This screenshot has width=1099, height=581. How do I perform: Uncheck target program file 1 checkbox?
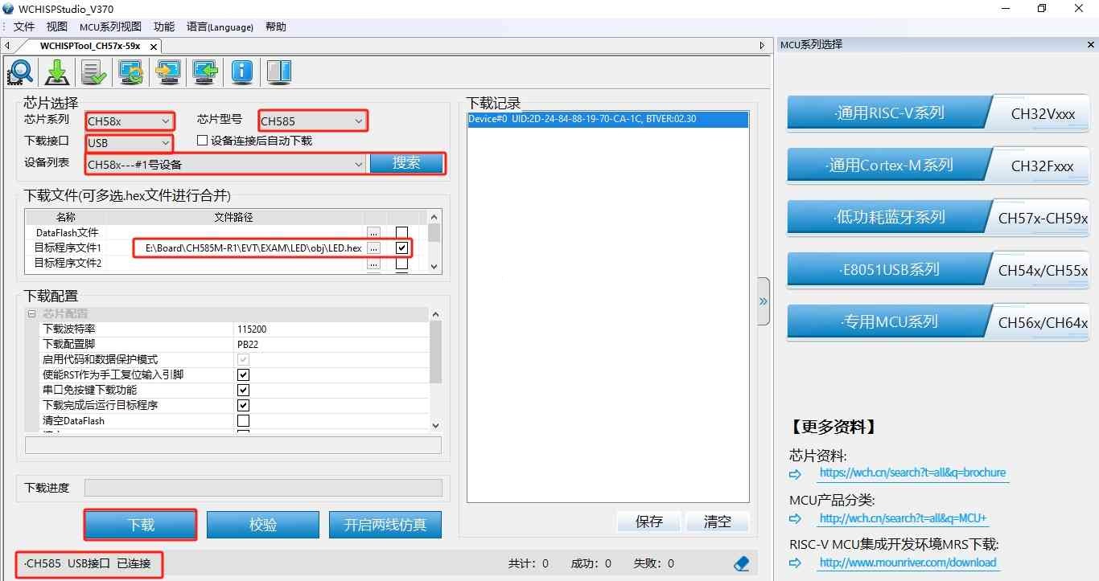coord(401,248)
